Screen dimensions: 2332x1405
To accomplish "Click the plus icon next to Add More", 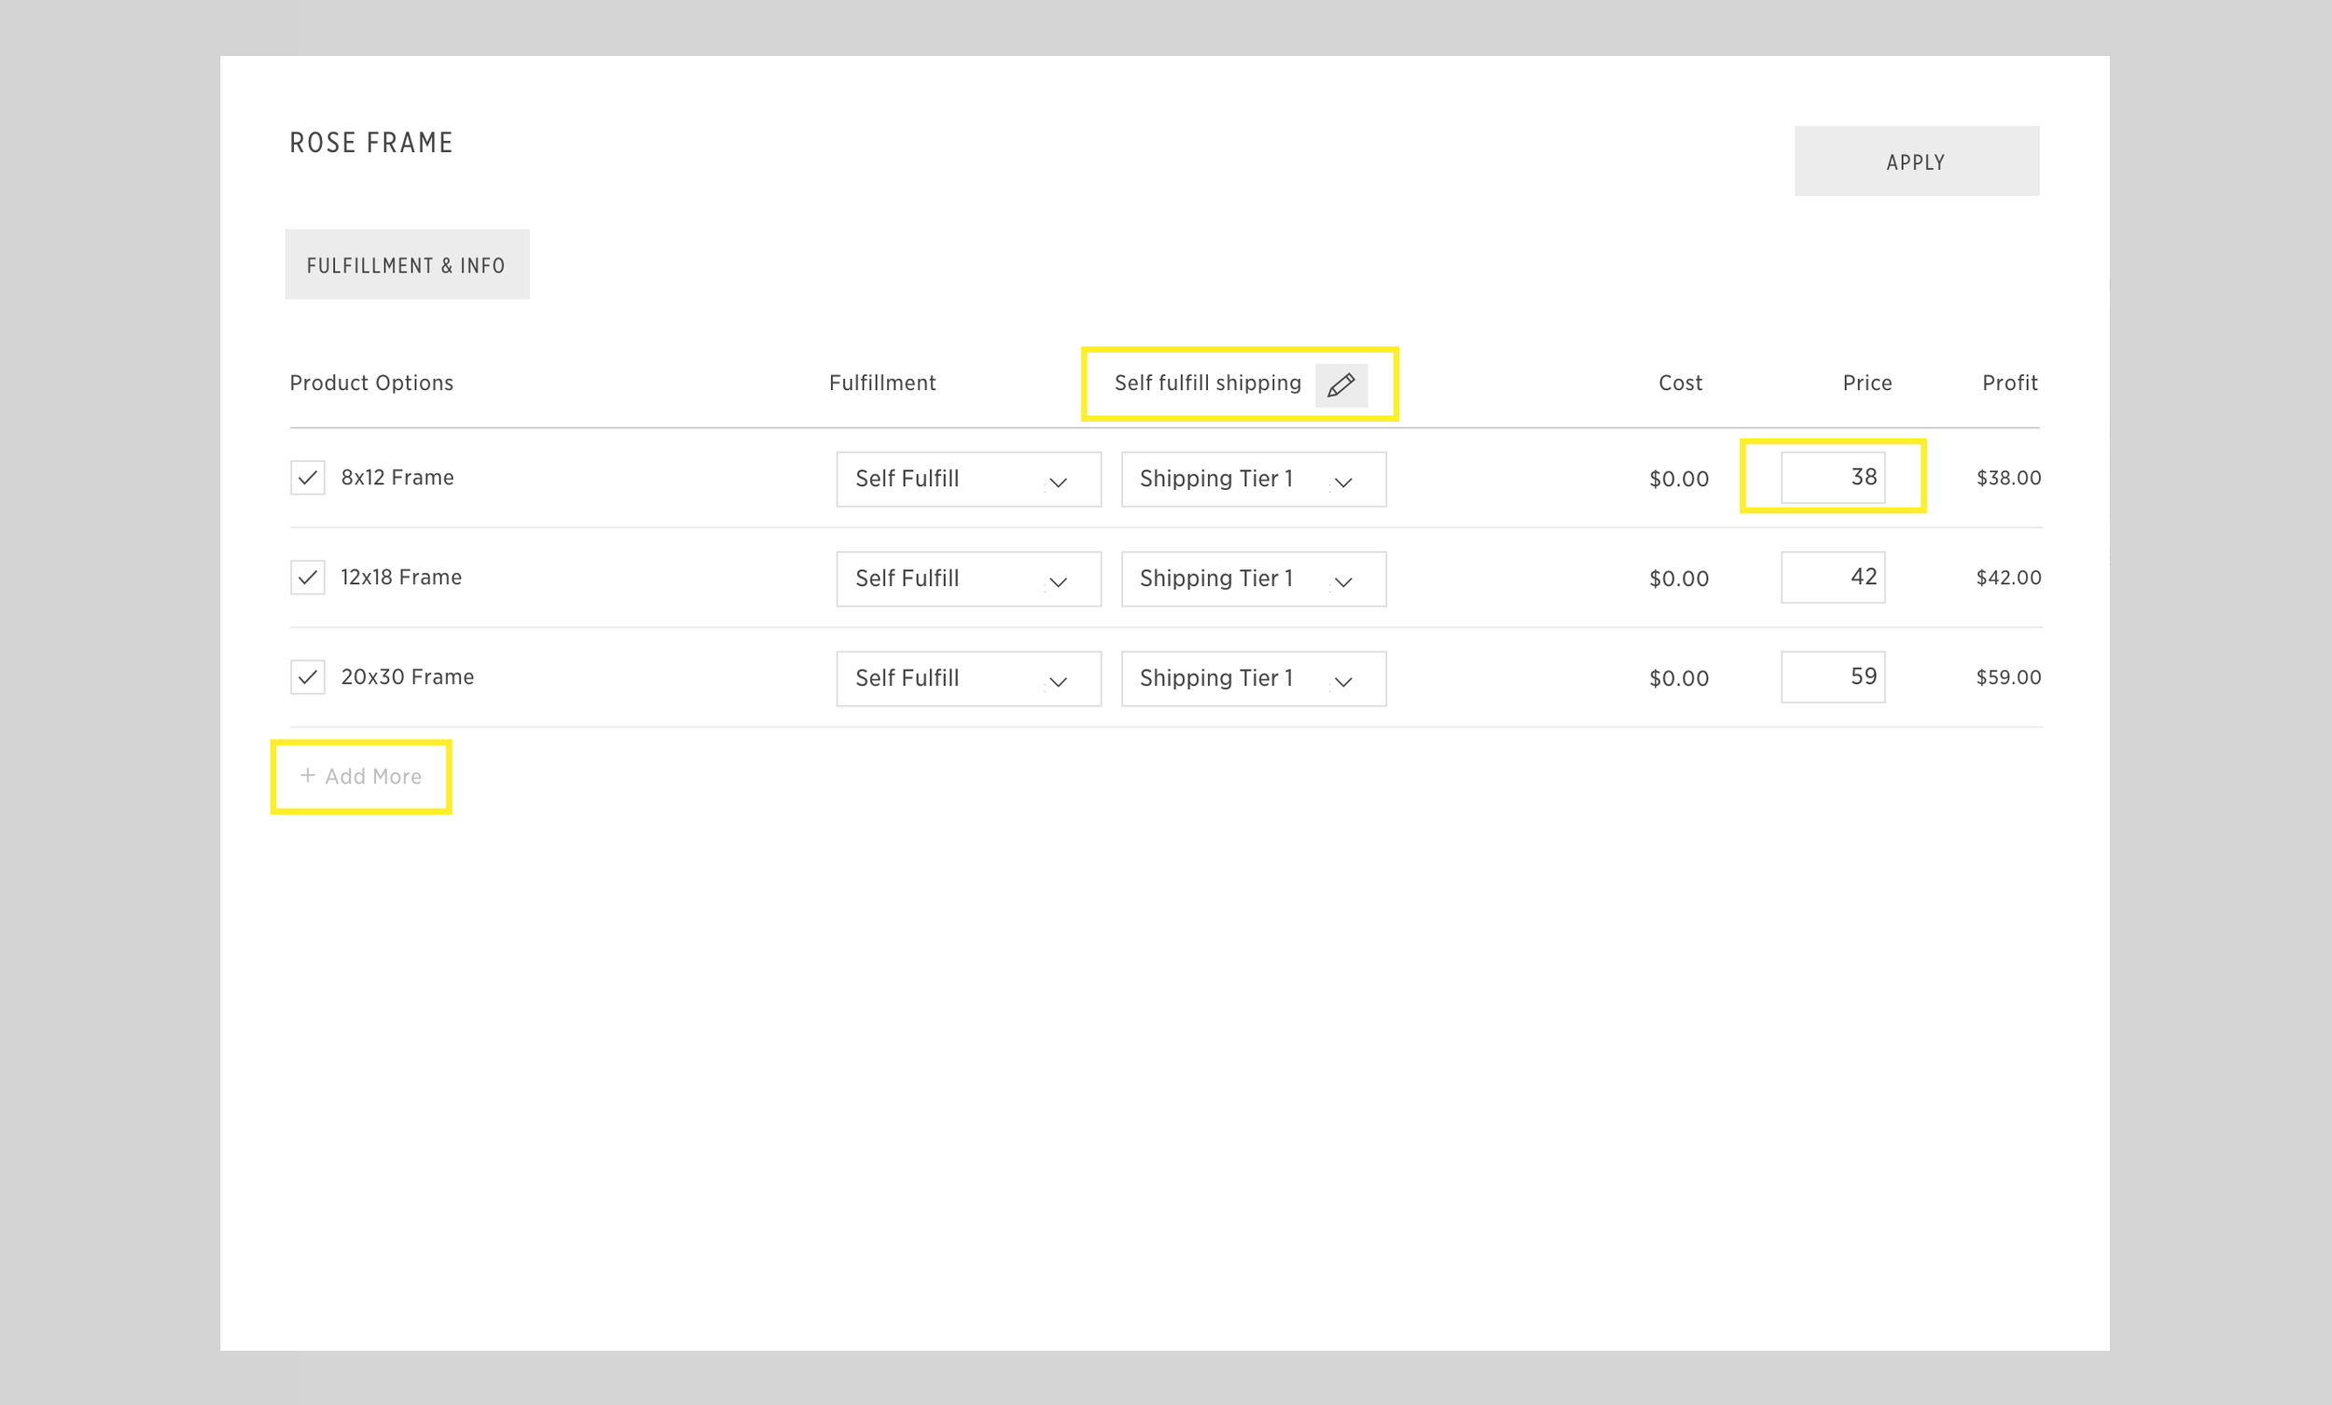I will coord(308,775).
